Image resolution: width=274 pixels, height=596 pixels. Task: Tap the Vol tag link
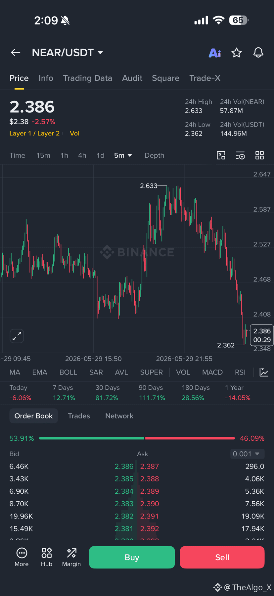74,133
